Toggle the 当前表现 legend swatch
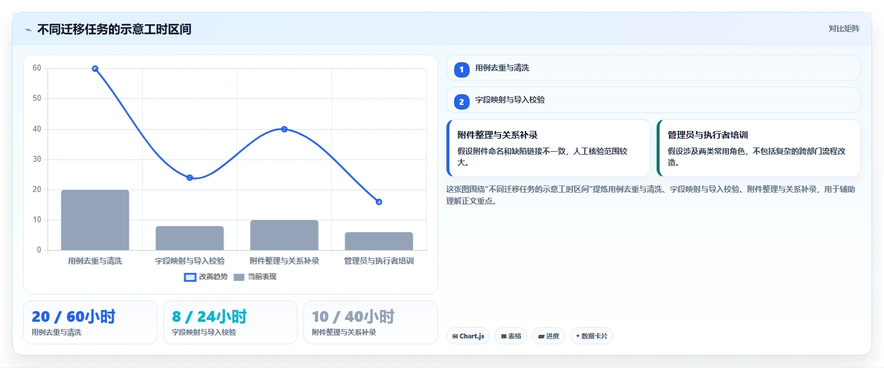The height and width of the screenshot is (368, 884). [239, 277]
